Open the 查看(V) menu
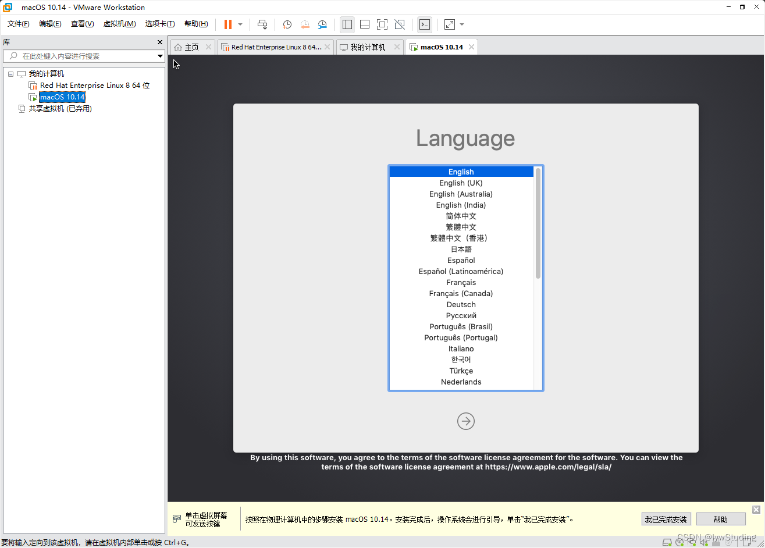 click(x=82, y=24)
